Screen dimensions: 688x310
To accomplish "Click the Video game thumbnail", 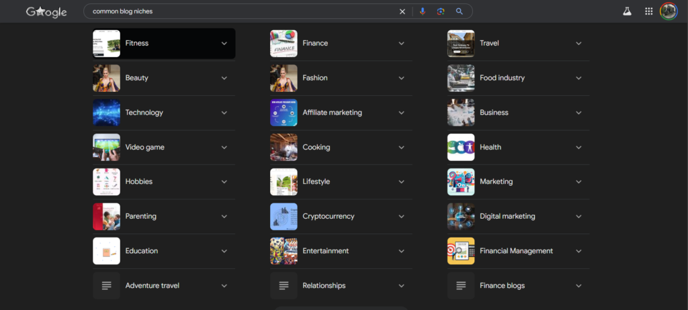I will pos(106,148).
